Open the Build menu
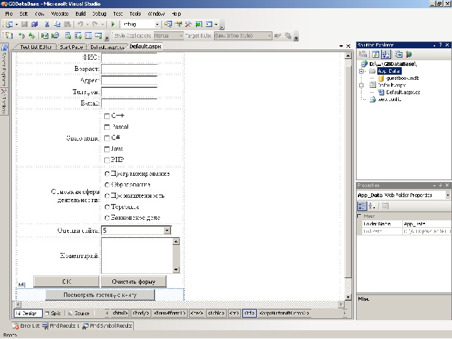 80,14
